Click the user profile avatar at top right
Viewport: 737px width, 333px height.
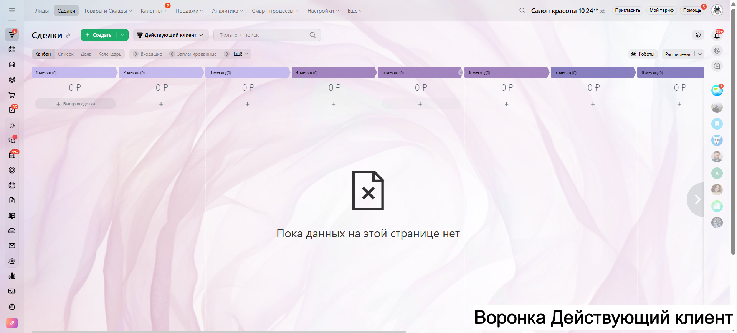tap(717, 10)
